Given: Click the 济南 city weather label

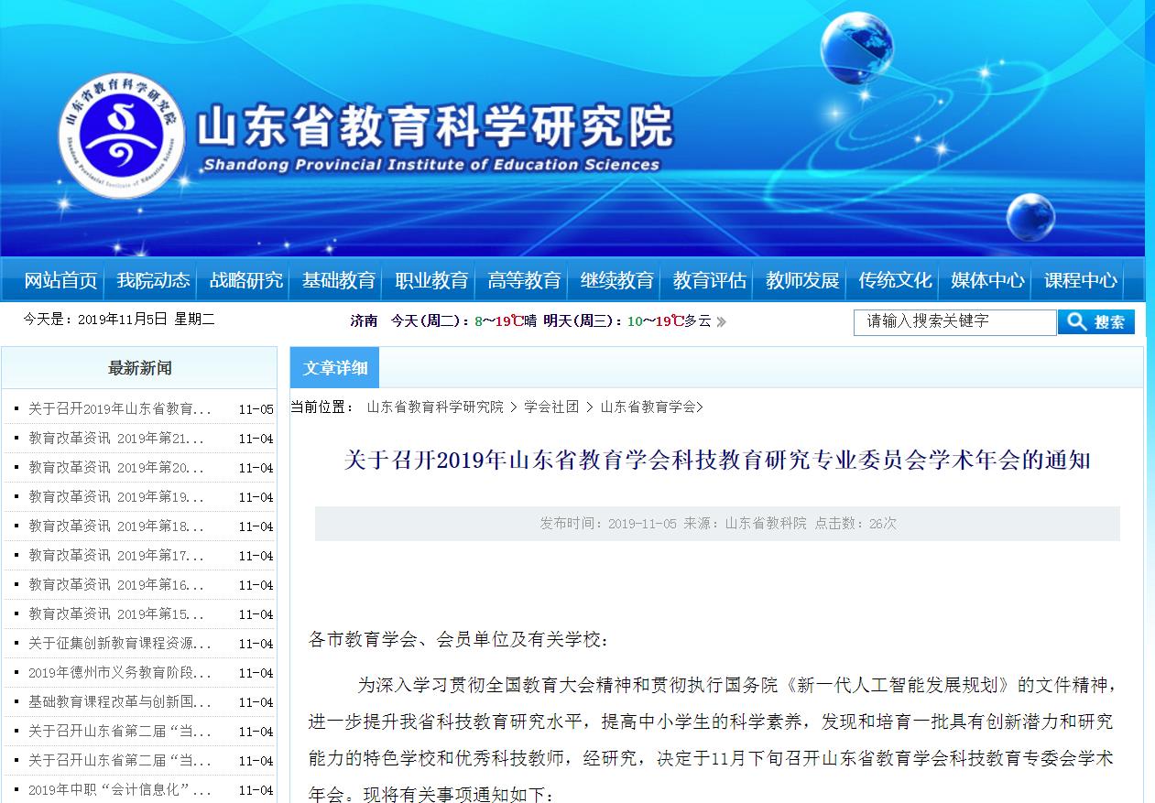Looking at the screenshot, I should tap(364, 321).
